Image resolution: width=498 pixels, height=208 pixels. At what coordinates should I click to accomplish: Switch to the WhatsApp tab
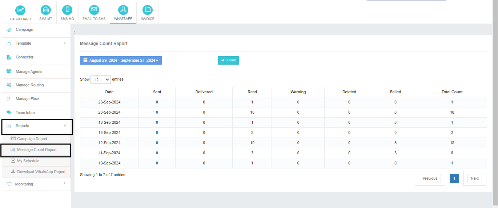(x=123, y=13)
